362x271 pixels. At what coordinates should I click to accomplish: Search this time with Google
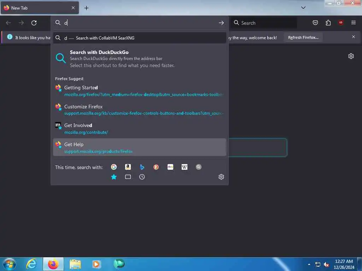coord(113,167)
